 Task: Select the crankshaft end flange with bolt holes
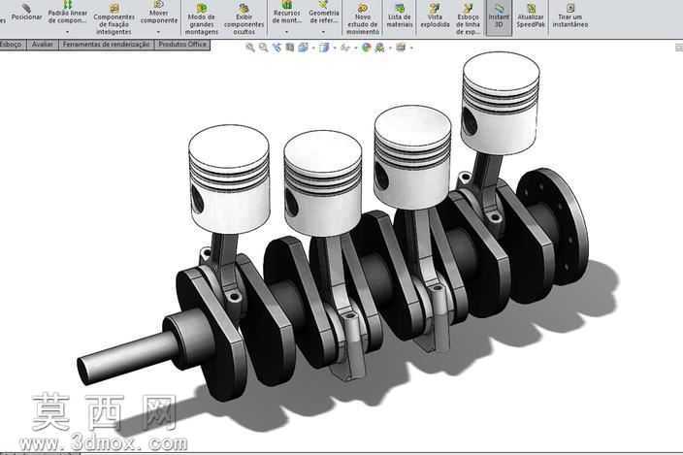click(x=555, y=226)
